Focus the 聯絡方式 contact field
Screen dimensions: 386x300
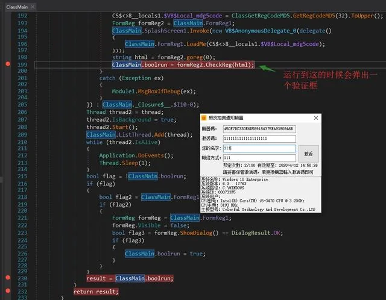(x=259, y=158)
